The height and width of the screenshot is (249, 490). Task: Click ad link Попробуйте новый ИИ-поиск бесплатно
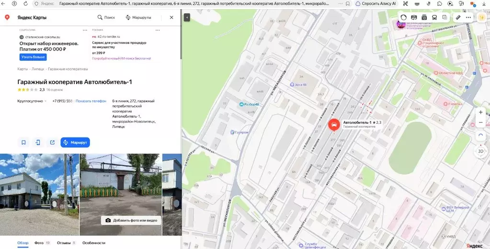click(122, 58)
